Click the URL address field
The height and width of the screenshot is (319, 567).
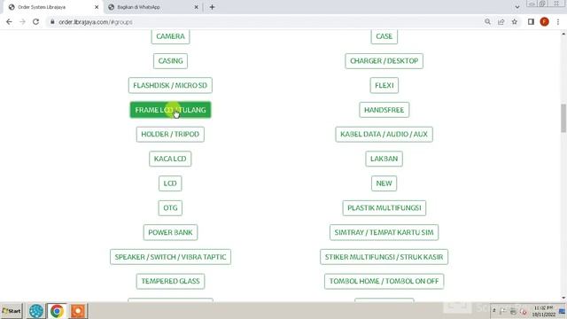click(x=264, y=22)
